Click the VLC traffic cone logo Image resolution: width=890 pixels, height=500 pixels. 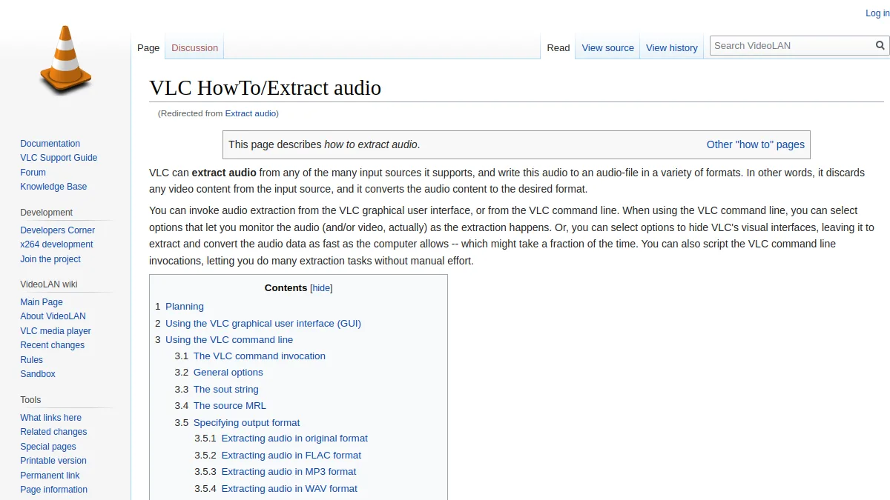(65, 60)
